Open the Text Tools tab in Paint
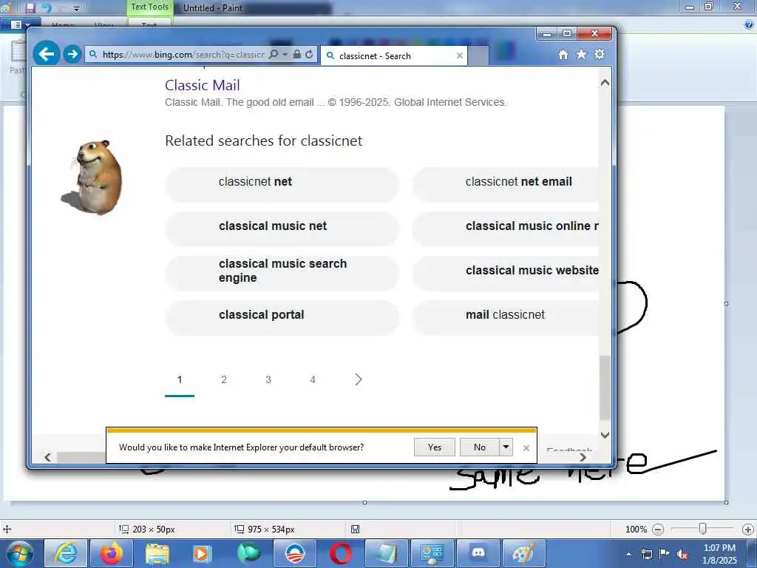Image resolution: width=757 pixels, height=568 pixels. click(x=149, y=7)
